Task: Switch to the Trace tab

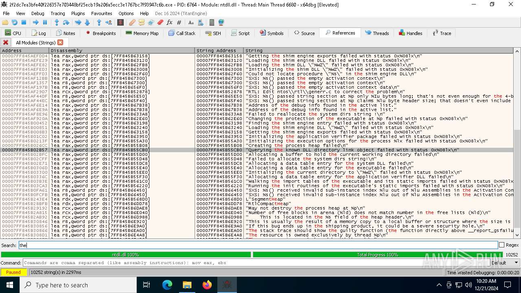Action: tap(442, 33)
